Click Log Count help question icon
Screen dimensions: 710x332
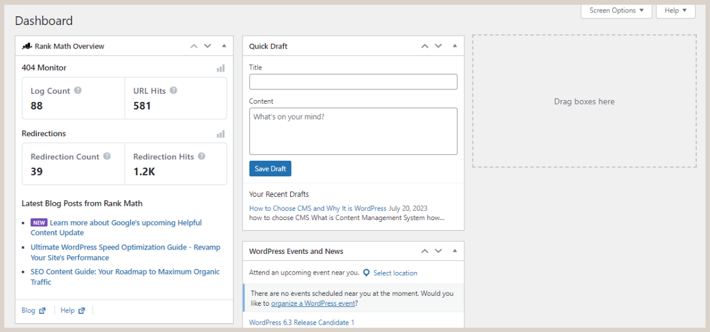(78, 90)
